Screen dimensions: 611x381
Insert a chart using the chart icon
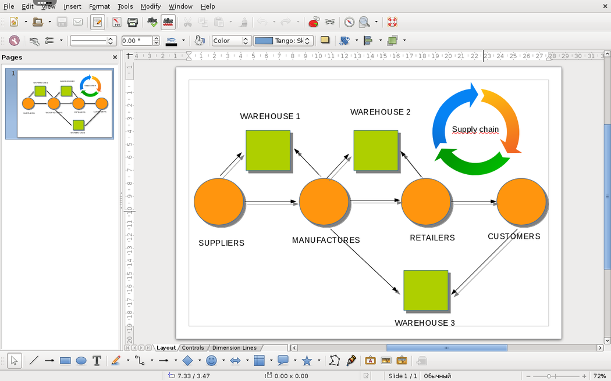[314, 23]
